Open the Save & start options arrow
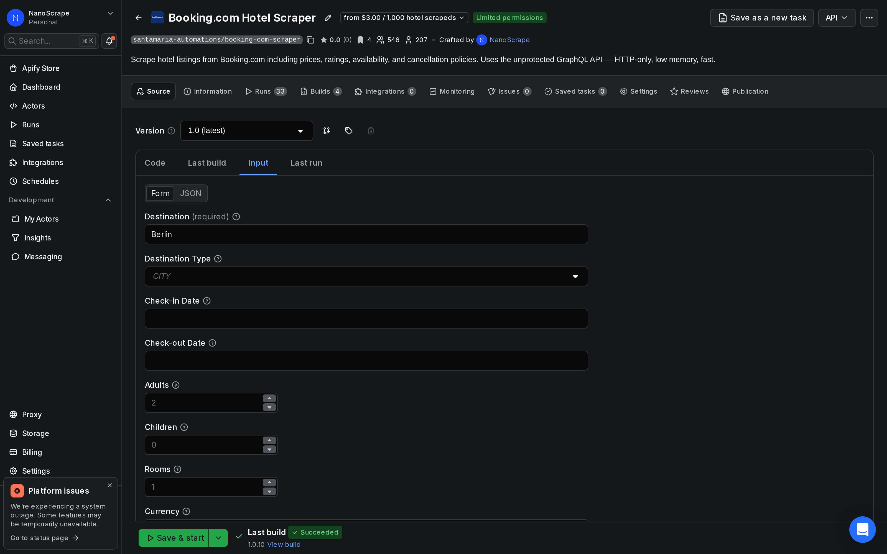 pos(218,538)
